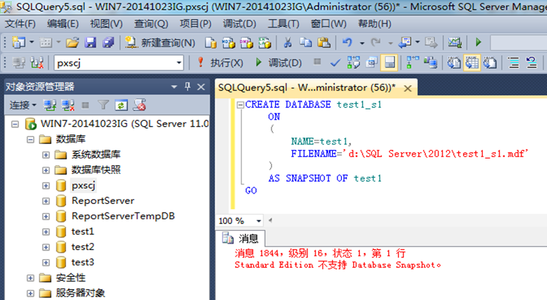Open the 视图(V) menu
This screenshot has width=547, height=300.
[x=106, y=24]
